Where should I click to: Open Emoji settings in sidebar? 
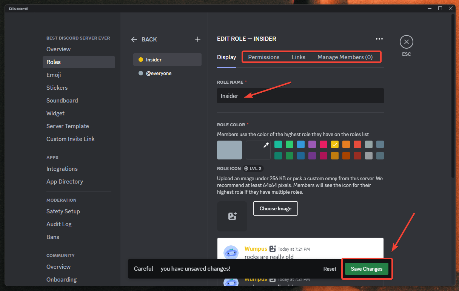[x=54, y=75]
